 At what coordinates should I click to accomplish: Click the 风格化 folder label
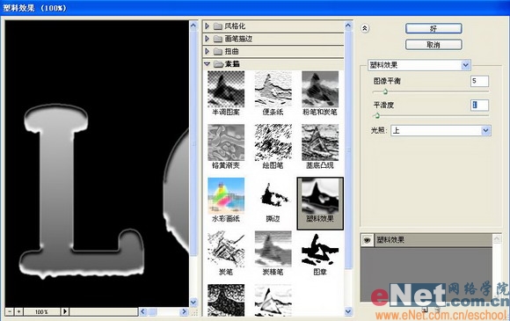[235, 26]
